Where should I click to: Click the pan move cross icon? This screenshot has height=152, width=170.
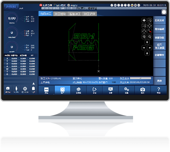(144, 20)
